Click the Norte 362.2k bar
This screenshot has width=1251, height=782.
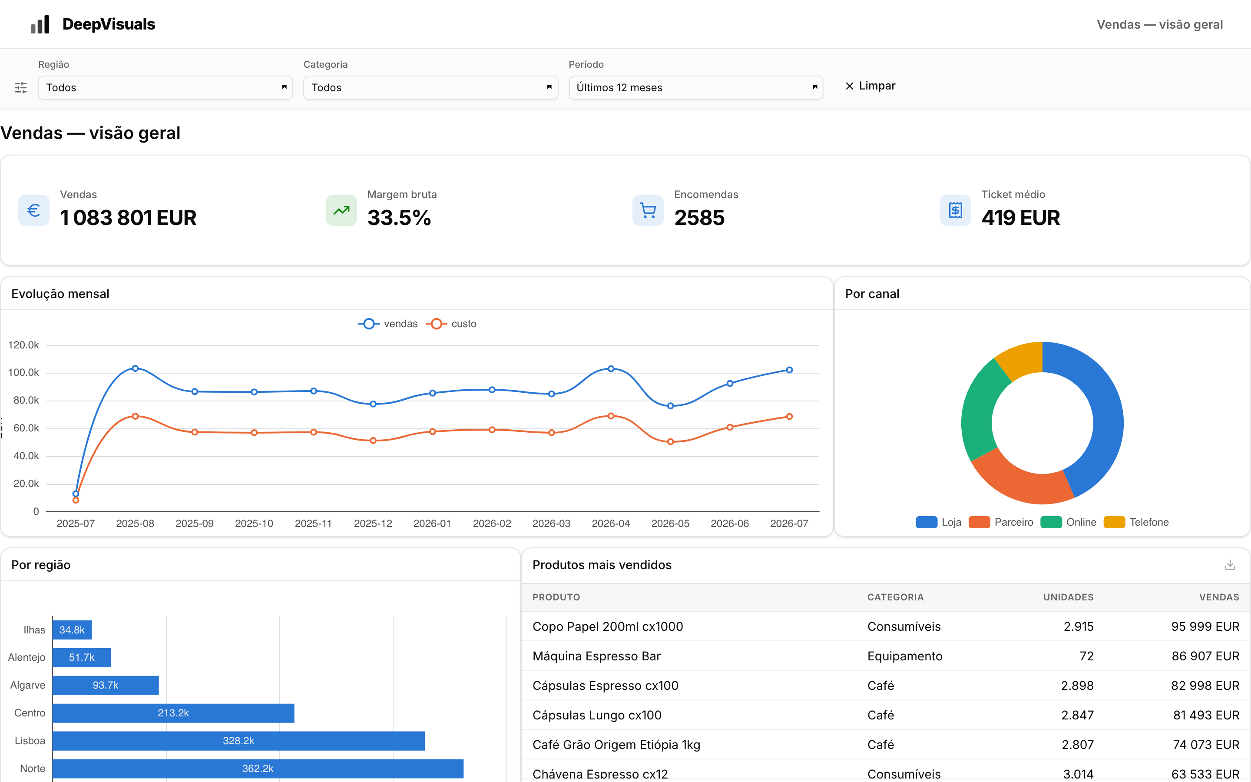(258, 769)
